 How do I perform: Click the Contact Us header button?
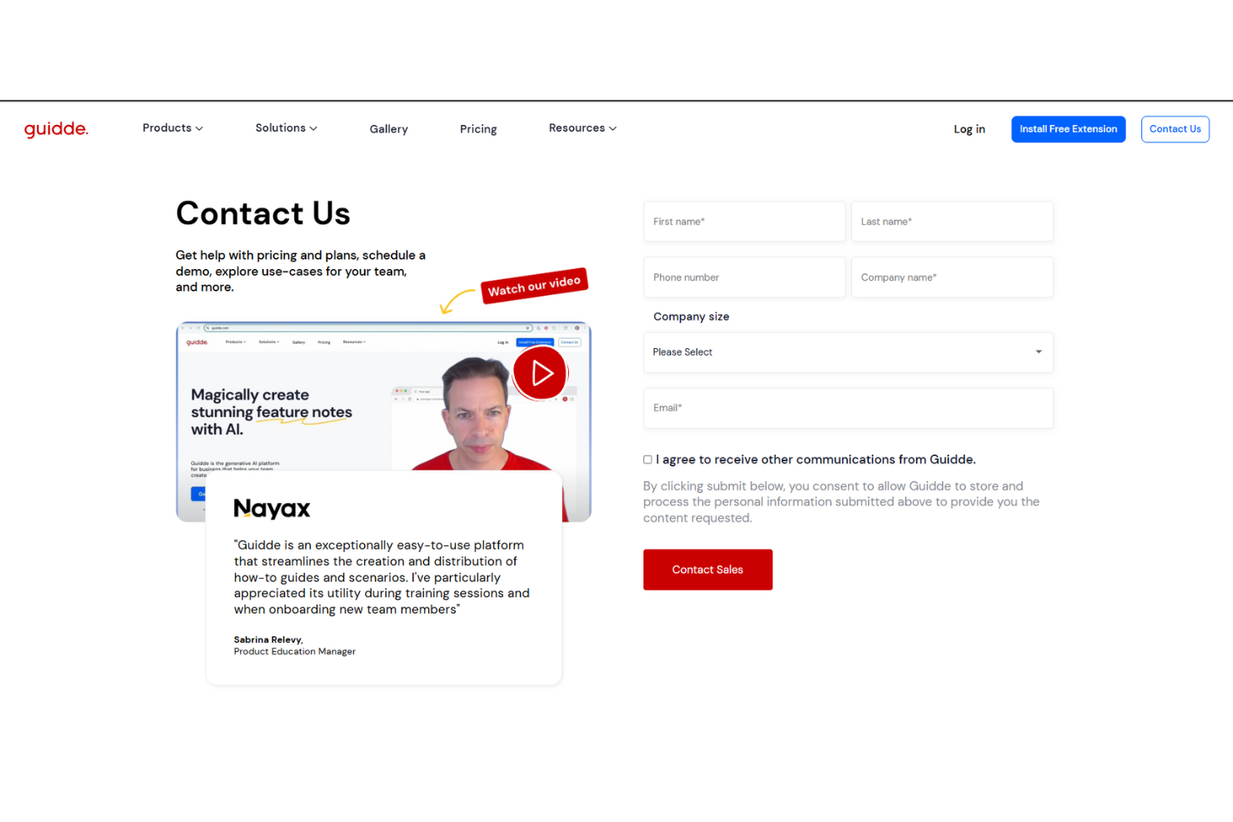[1175, 129]
